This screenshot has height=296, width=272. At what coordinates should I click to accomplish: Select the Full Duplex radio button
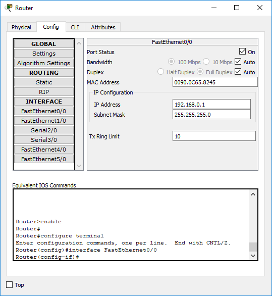[200, 72]
